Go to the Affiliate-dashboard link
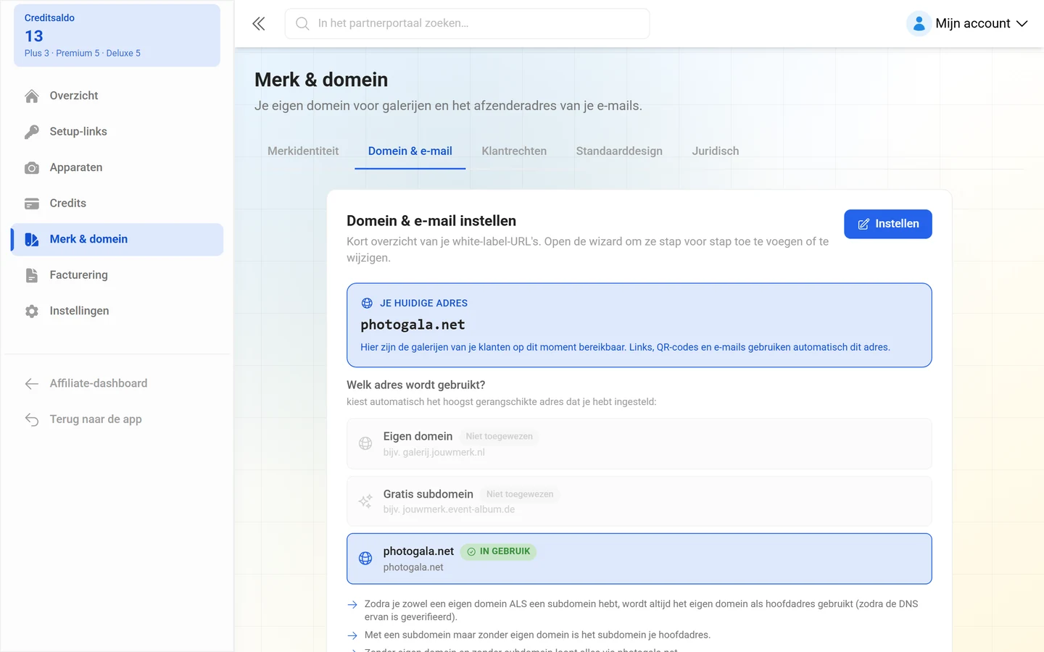Screen dimensions: 1044x652 117,384
